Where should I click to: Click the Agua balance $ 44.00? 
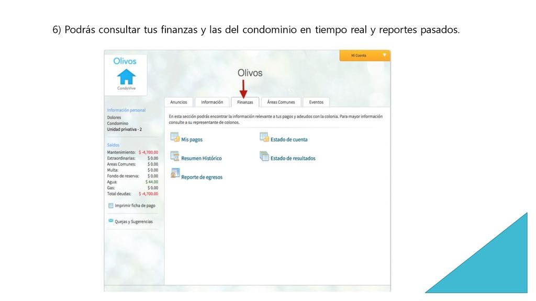152,182
